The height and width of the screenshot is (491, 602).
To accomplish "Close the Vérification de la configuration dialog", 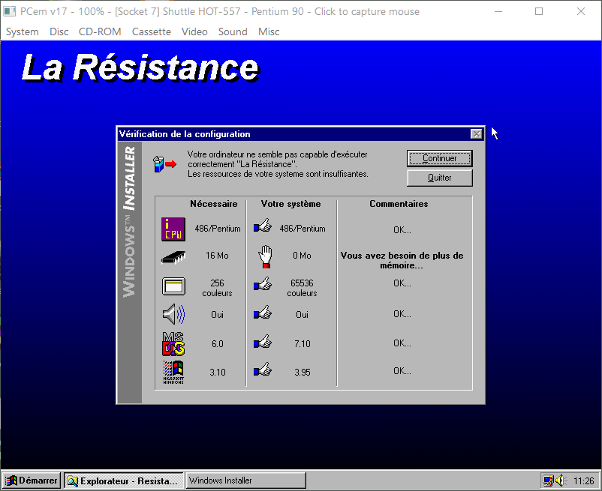I will click(476, 134).
